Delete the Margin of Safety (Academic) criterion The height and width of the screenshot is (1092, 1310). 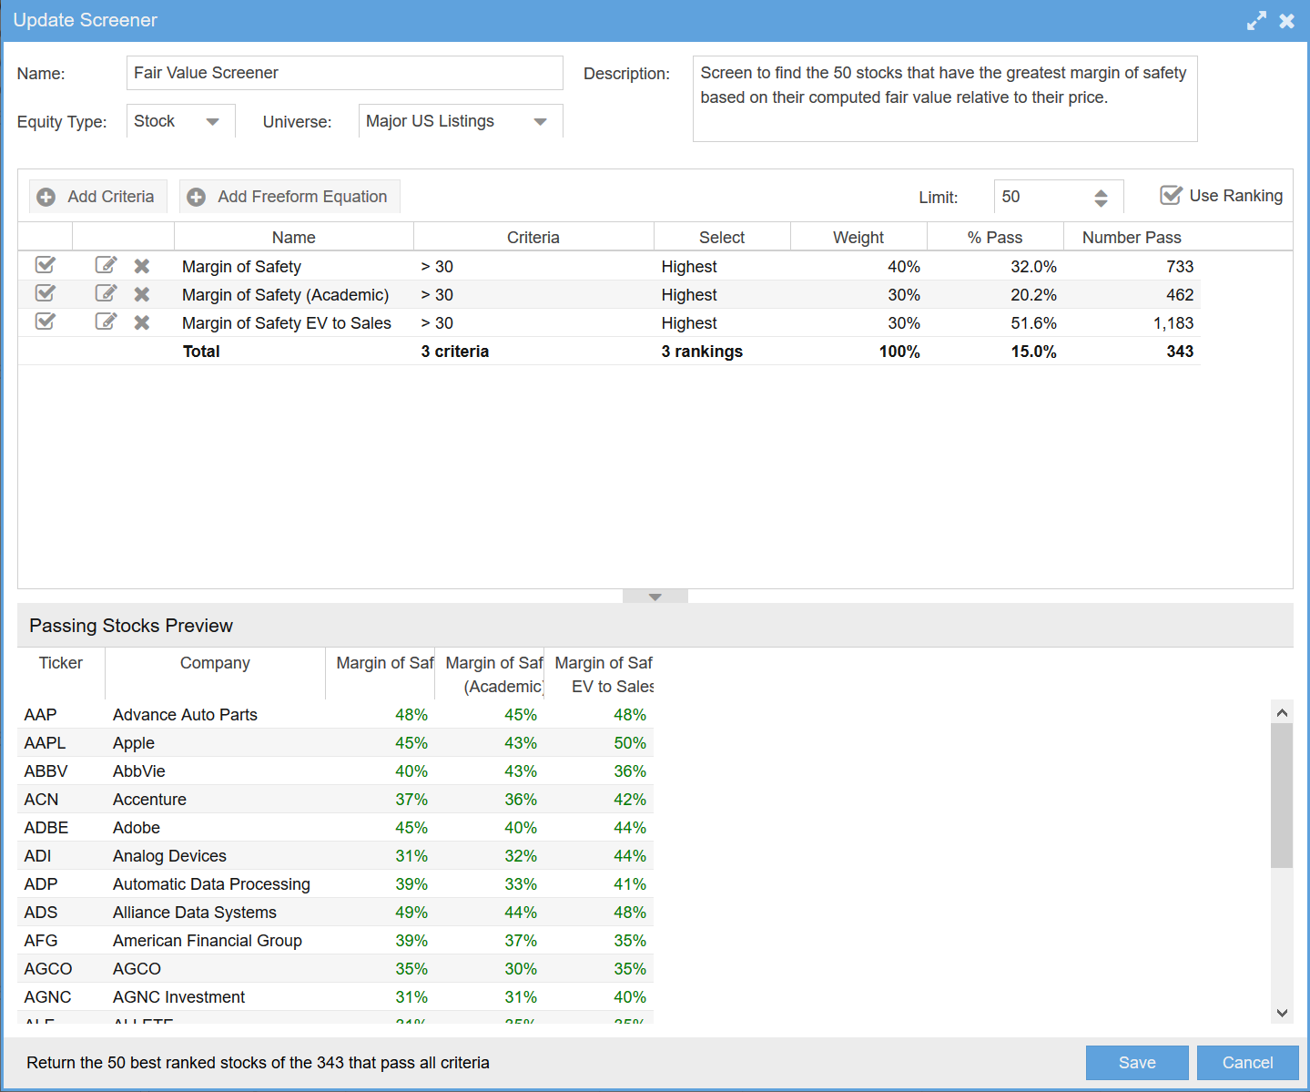(142, 294)
